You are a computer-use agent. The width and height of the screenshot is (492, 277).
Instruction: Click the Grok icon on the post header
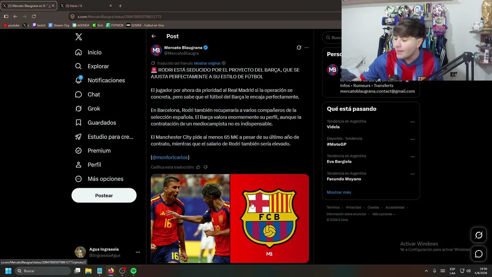point(299,48)
